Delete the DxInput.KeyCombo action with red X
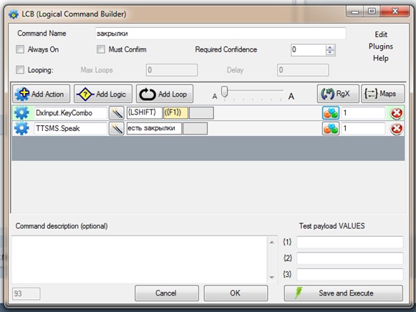Viewport: 416px width, 312px height. point(397,113)
